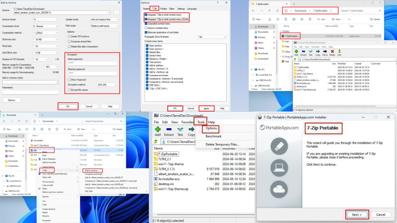Click the browse '...' button beside the Archive path field
This screenshot has height=223, width=397.
(x=117, y=13)
